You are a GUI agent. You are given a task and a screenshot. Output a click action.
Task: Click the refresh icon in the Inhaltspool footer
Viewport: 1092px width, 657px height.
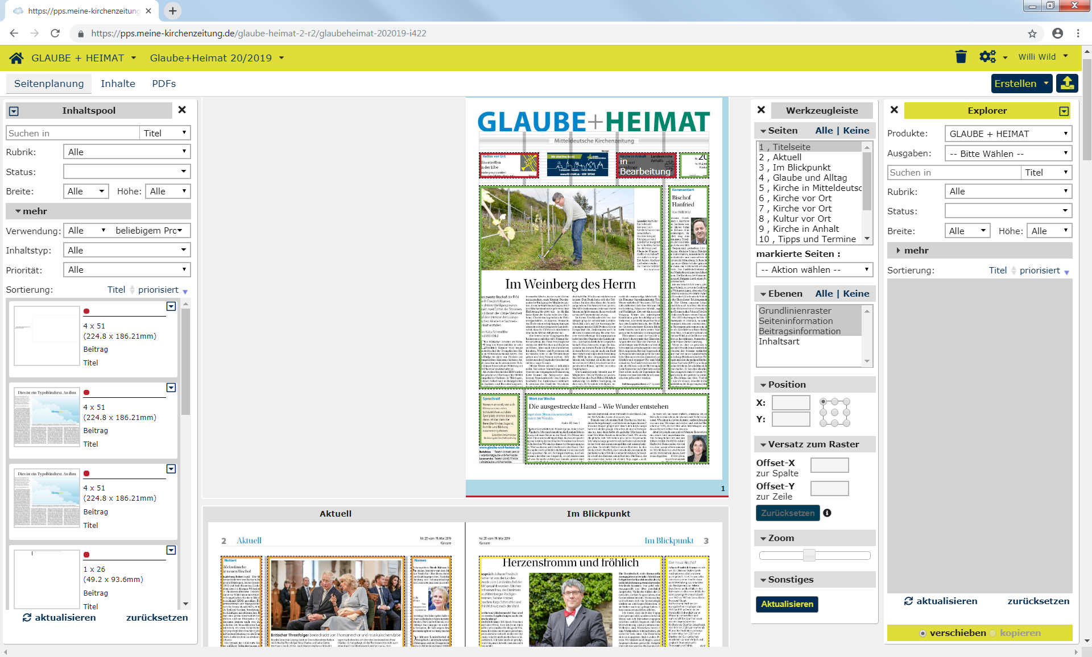tap(27, 617)
